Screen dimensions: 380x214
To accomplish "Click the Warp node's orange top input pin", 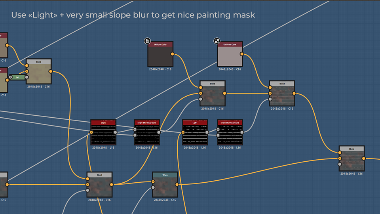I will pyautogui.click(x=153, y=182).
